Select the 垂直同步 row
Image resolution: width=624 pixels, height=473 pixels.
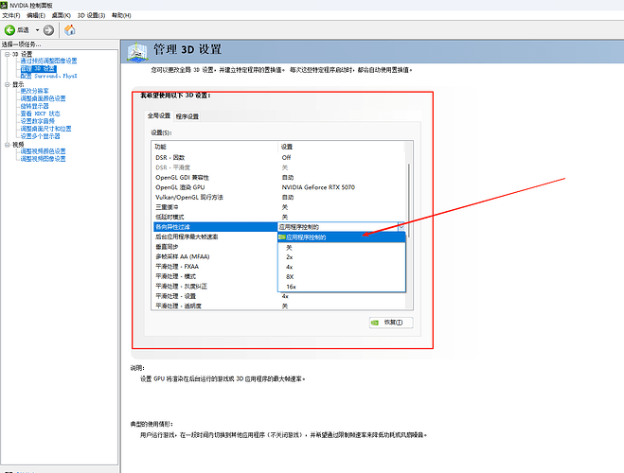tap(215, 247)
